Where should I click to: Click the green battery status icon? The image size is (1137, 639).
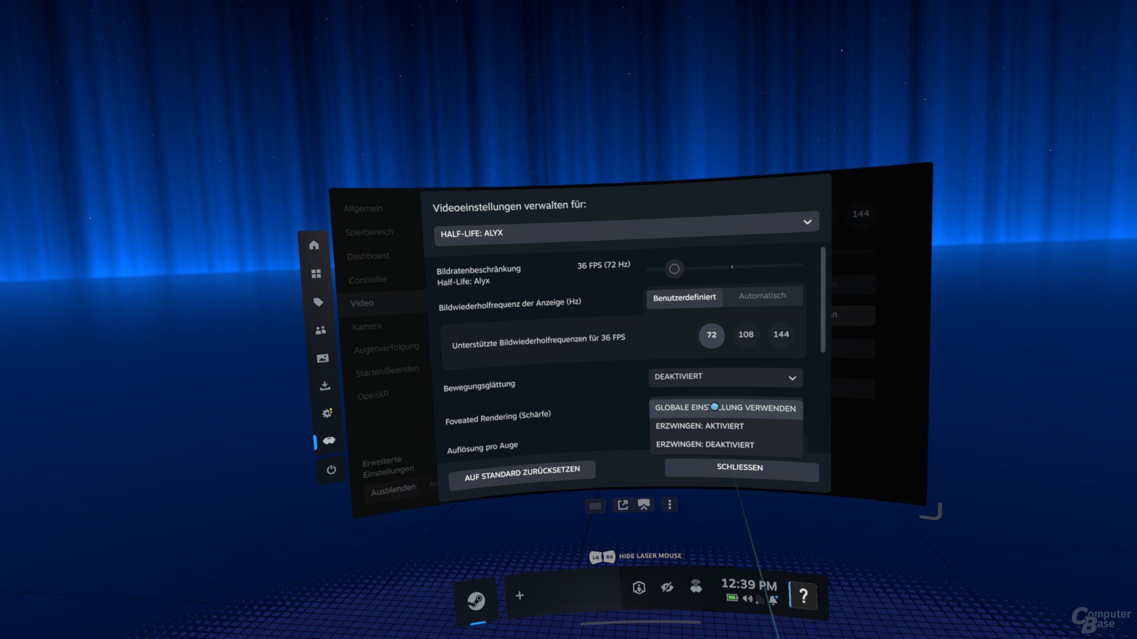coord(732,598)
